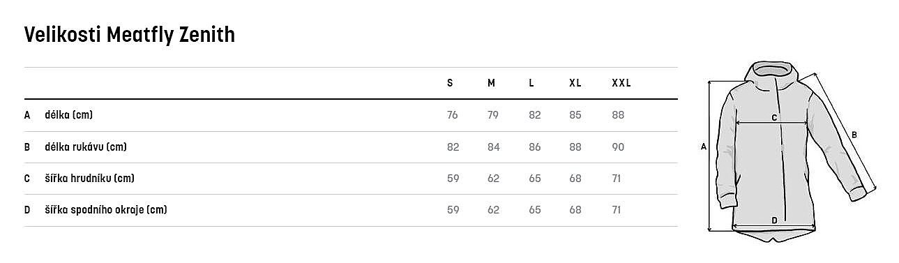Click the šířka hrudníku (cm) row label

tap(89, 179)
